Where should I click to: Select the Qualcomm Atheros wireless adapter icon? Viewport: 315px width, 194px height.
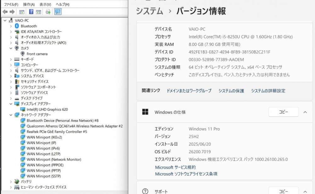coord(23,126)
